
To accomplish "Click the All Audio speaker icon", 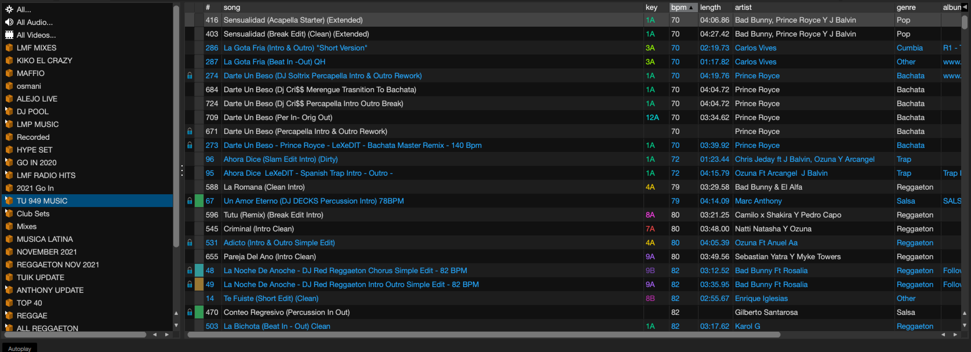I will (x=9, y=22).
